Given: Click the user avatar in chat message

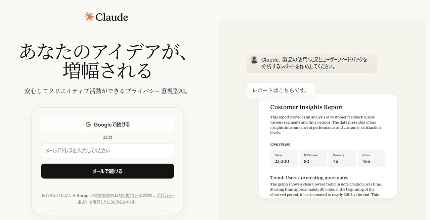Looking at the screenshot, I should click(x=254, y=60).
